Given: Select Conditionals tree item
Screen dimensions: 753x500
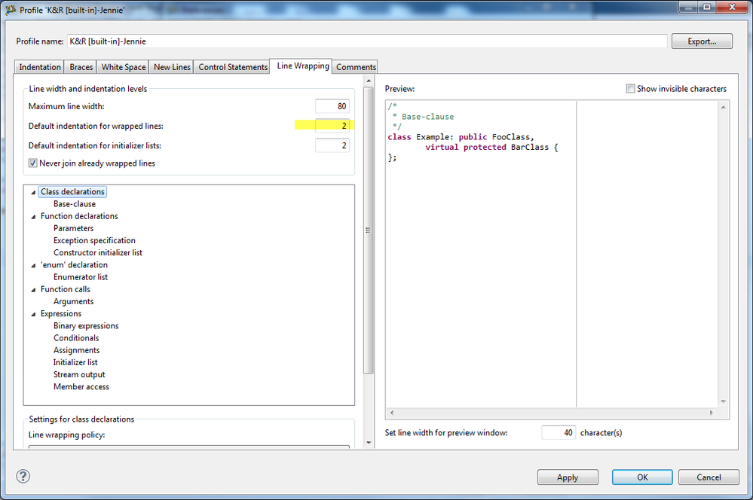Looking at the screenshot, I should click(76, 338).
